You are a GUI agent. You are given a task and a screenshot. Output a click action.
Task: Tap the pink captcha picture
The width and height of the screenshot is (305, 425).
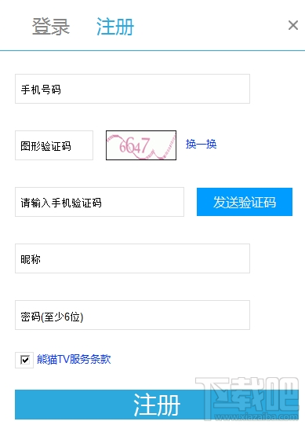[x=141, y=145]
